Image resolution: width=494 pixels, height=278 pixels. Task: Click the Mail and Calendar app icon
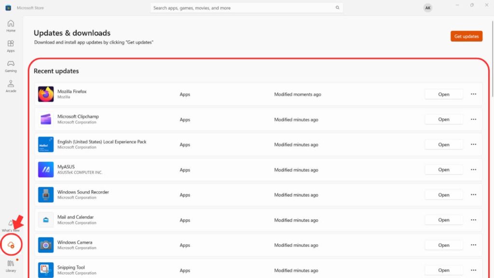click(46, 220)
